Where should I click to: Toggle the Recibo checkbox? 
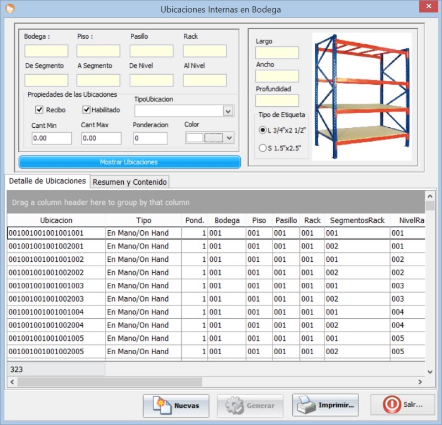(x=39, y=110)
